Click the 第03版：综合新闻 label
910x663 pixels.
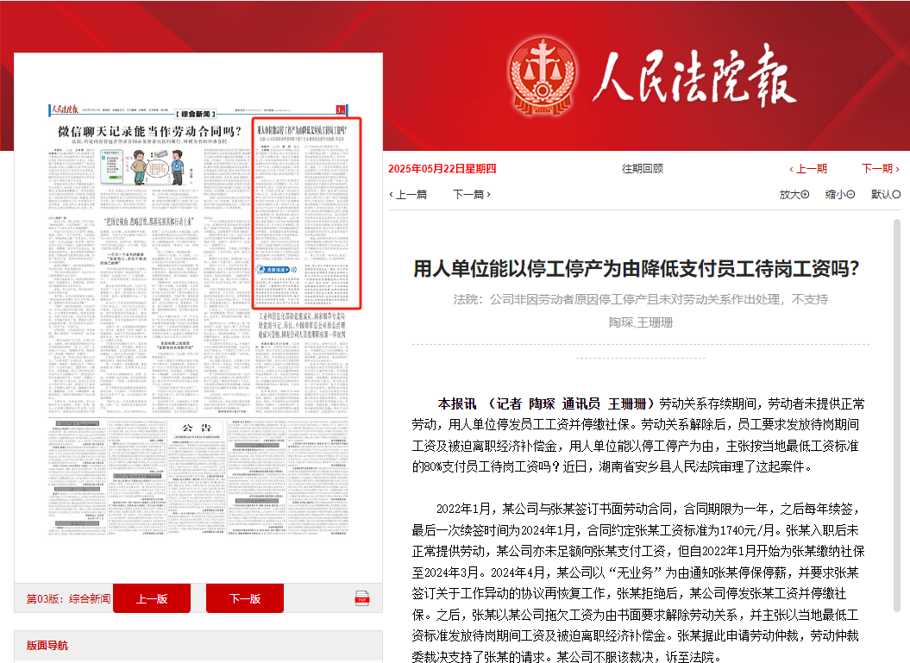pos(68,598)
